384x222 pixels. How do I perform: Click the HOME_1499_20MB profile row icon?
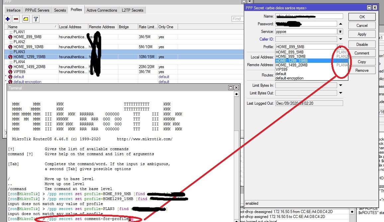(x=10, y=67)
